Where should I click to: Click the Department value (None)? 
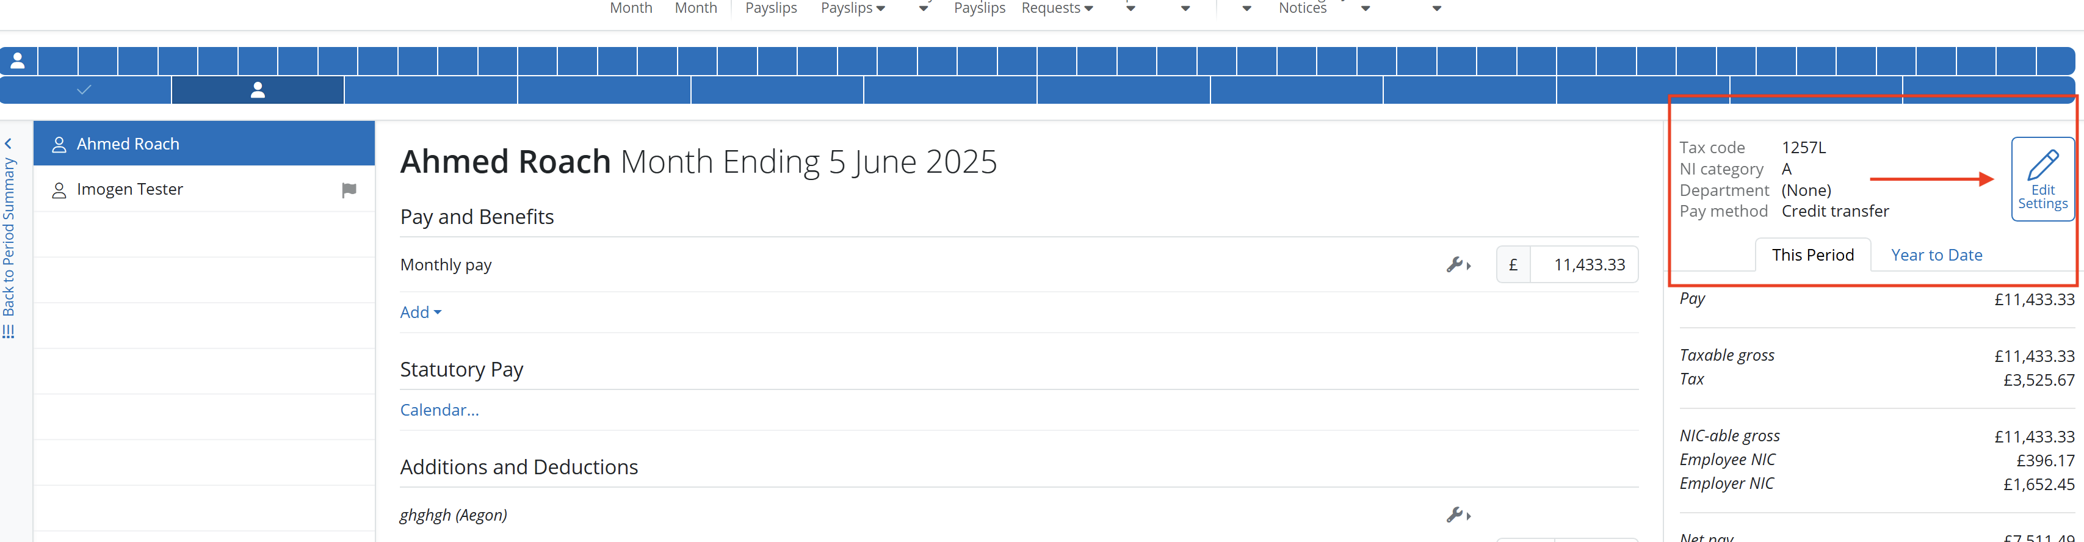pyautogui.click(x=1806, y=190)
